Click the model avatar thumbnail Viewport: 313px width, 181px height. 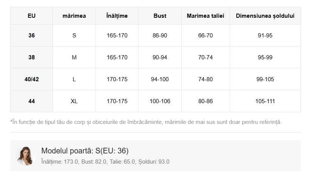[25, 156]
